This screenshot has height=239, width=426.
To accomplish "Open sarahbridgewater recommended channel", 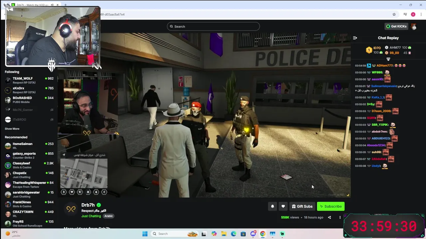I will (x=29, y=194).
